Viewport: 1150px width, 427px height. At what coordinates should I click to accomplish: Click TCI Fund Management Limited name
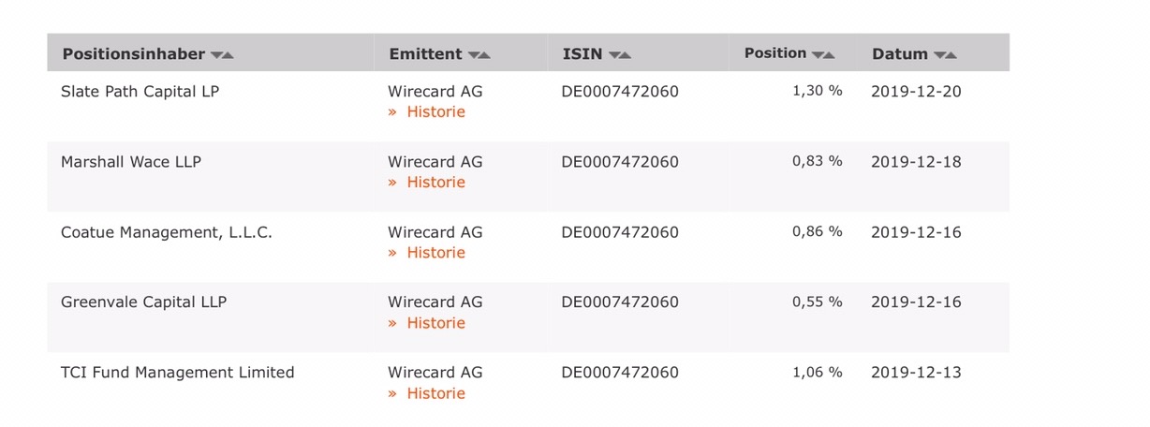(x=178, y=373)
